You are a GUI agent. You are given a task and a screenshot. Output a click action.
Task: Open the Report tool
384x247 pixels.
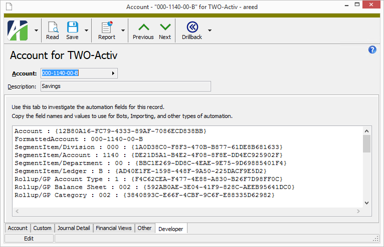107,30
